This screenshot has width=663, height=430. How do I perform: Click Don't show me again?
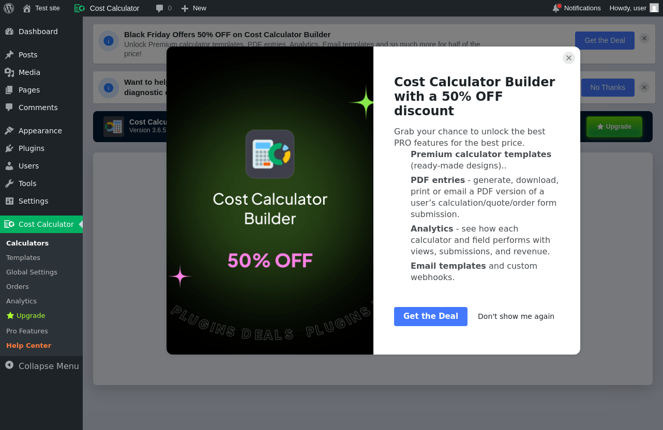pyautogui.click(x=516, y=316)
